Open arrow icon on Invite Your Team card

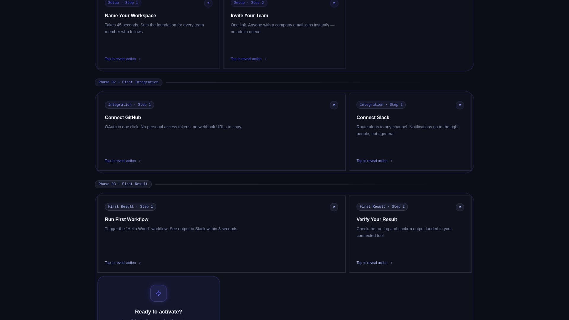tap(334, 3)
